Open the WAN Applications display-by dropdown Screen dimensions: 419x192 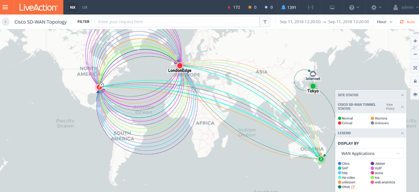(x=371, y=154)
